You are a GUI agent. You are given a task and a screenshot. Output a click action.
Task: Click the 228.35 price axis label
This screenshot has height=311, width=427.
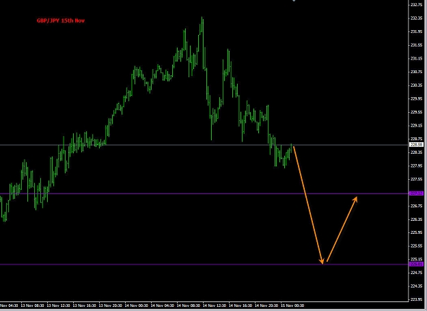[416, 152]
